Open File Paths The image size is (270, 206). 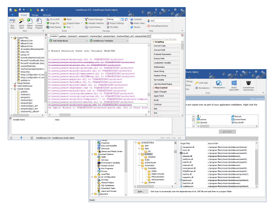tap(112, 27)
